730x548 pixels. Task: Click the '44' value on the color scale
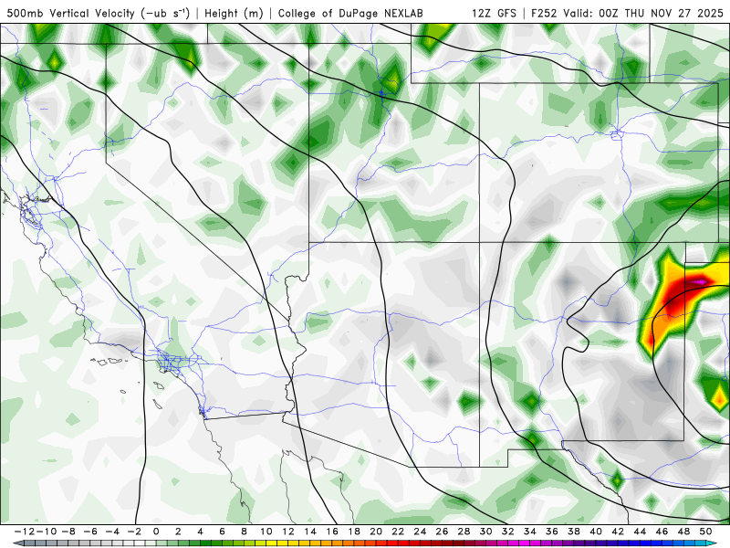pos(640,532)
